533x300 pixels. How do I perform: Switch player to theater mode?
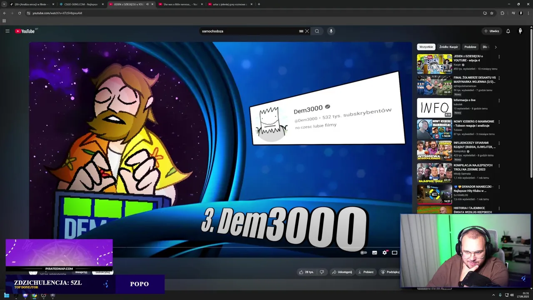(394, 252)
